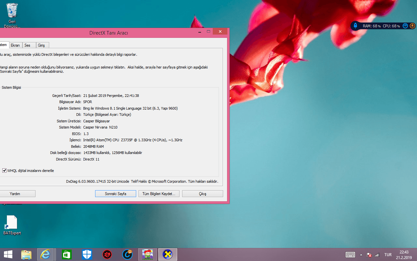Open the red gear taskbar app
Screen dimensions: 417x261
107,254
